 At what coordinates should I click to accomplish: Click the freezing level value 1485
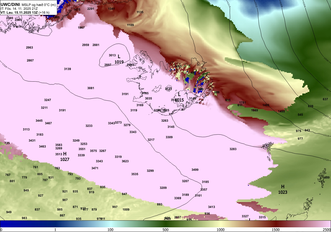point(266,105)
